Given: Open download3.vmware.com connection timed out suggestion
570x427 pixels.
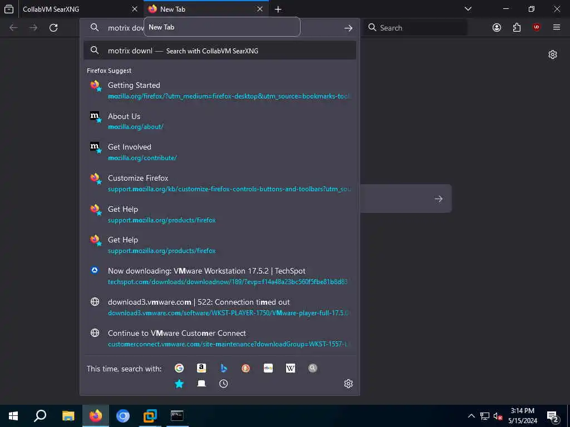Looking at the screenshot, I should 220,307.
